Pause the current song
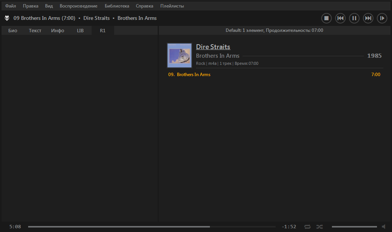 354,18
